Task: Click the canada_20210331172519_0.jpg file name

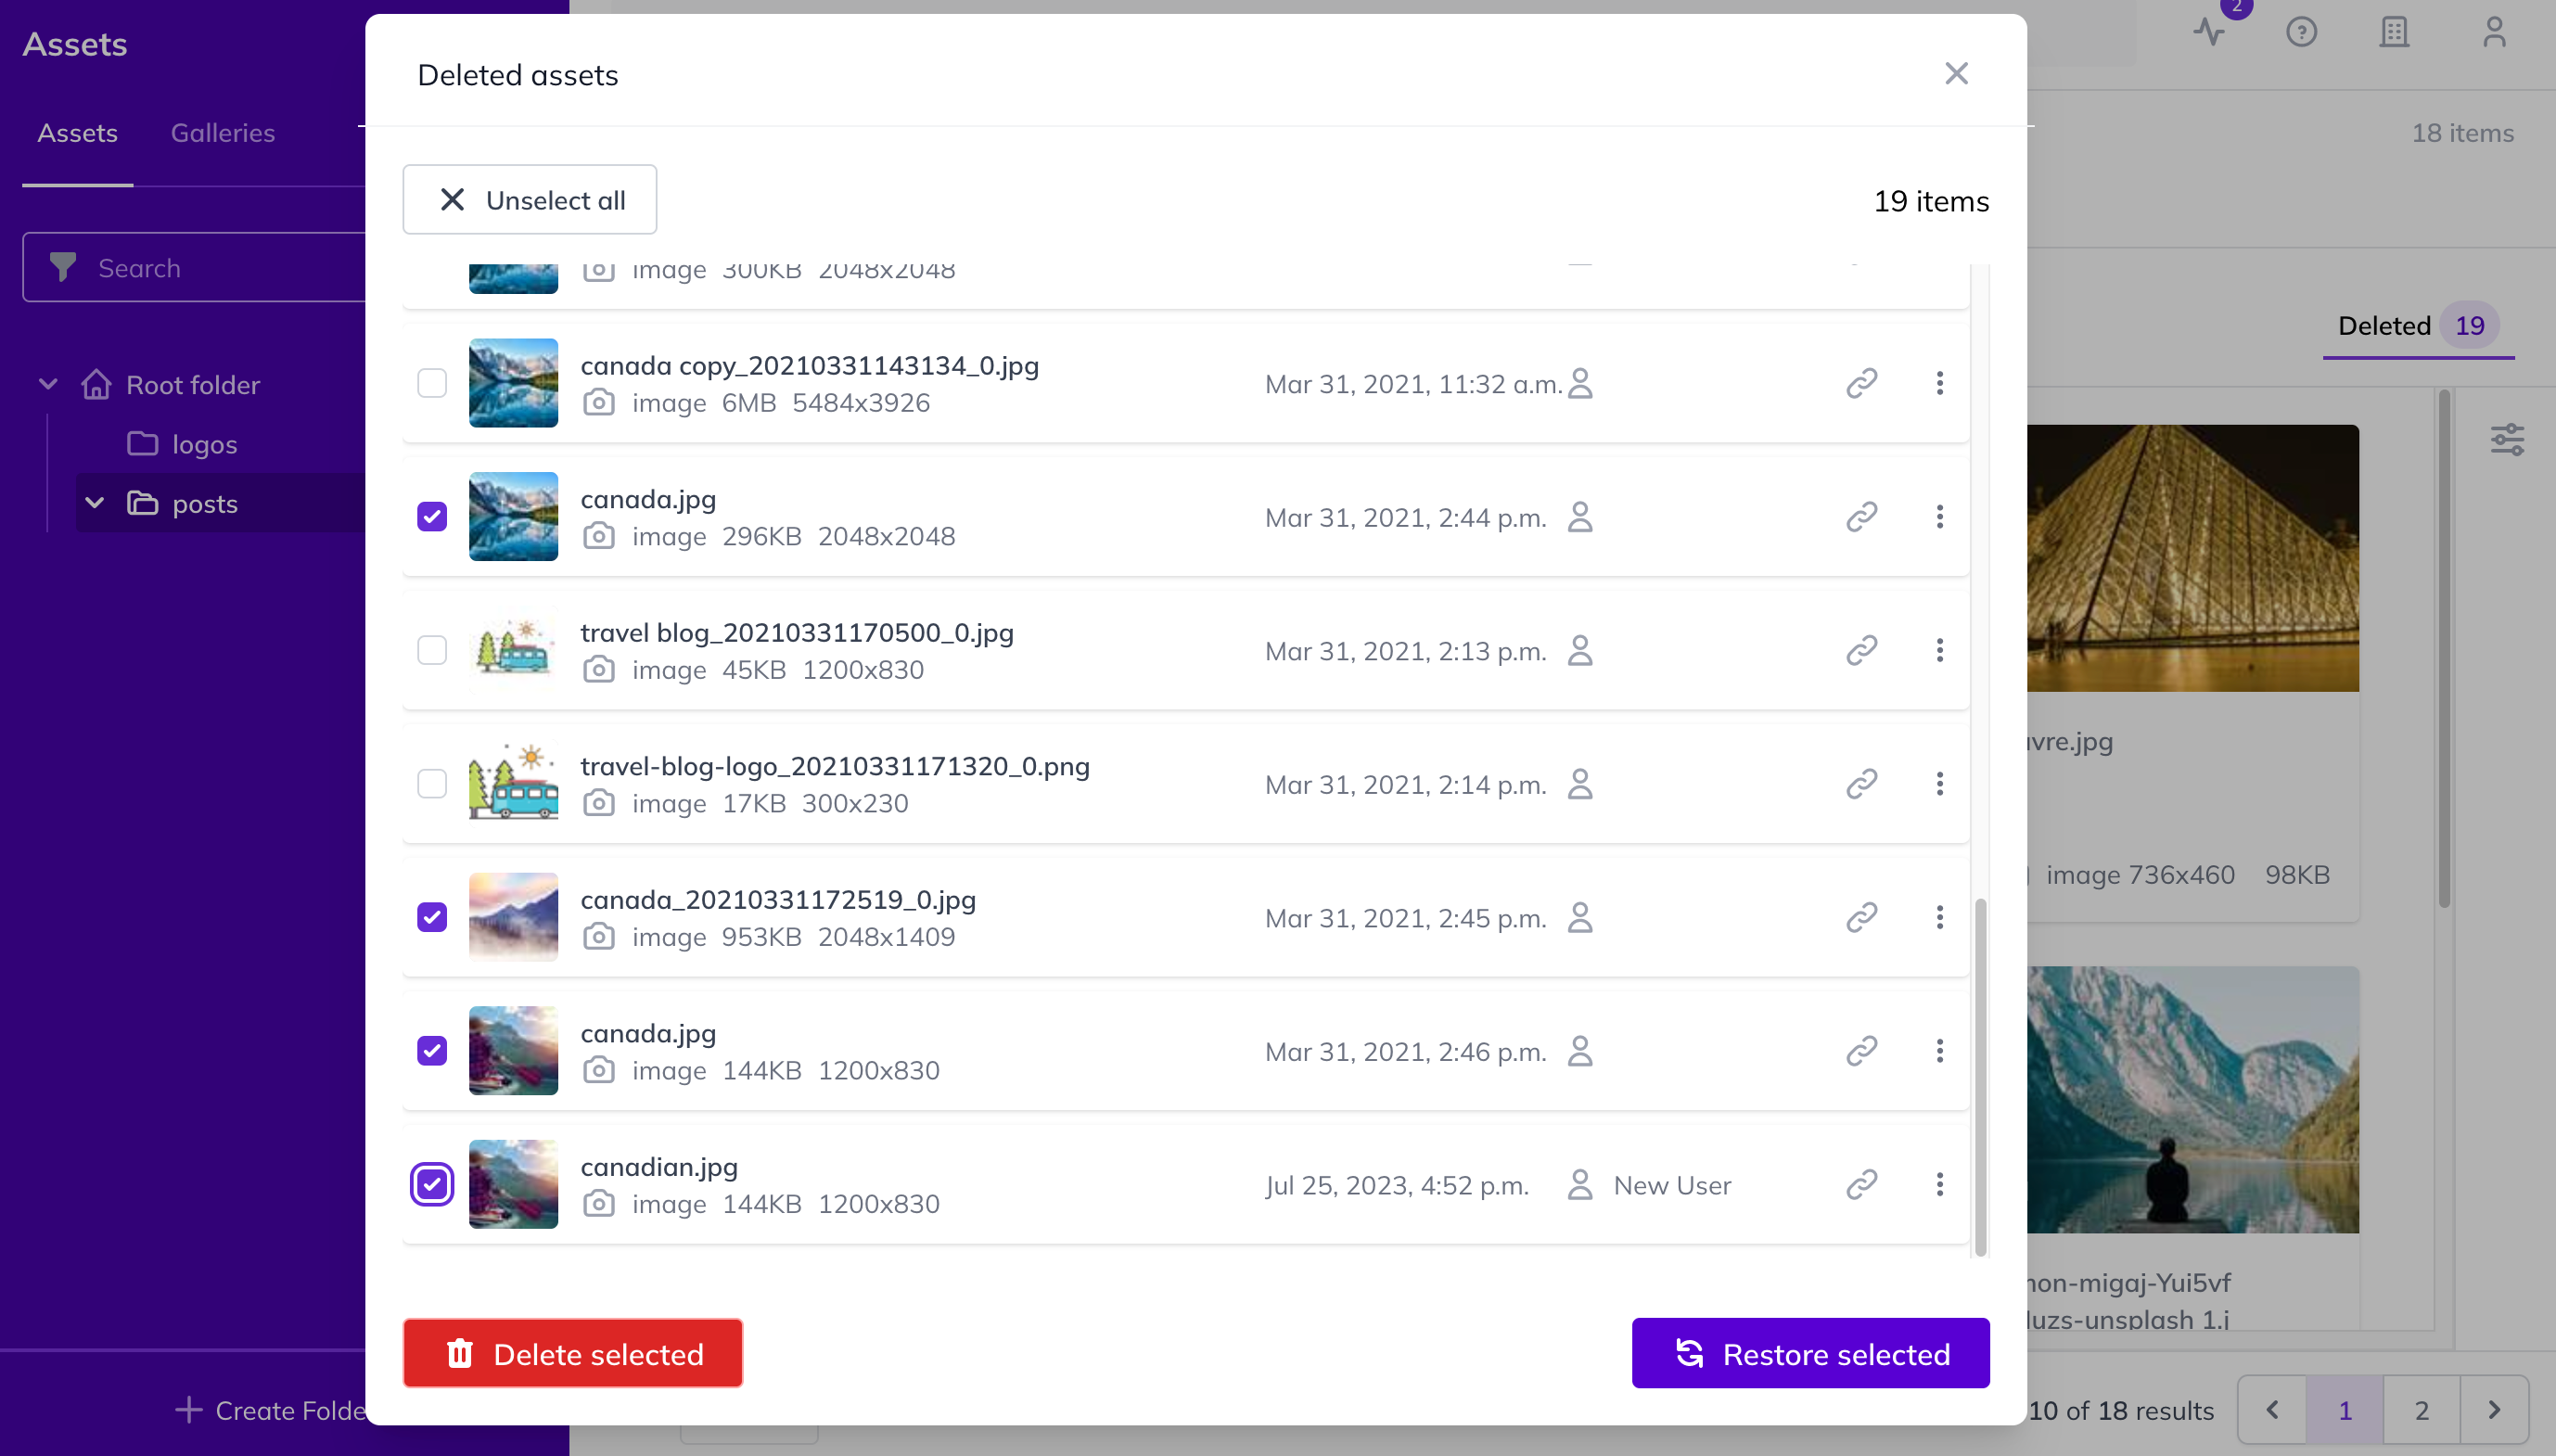Action: point(778,899)
